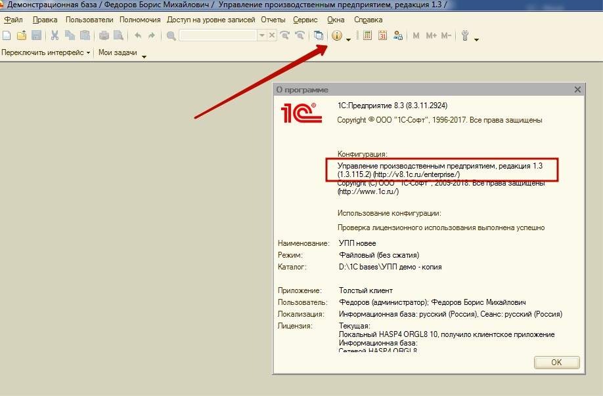Screen dimensions: 603x396
Task: Open the search field dropdown arrow
Action: point(262,35)
